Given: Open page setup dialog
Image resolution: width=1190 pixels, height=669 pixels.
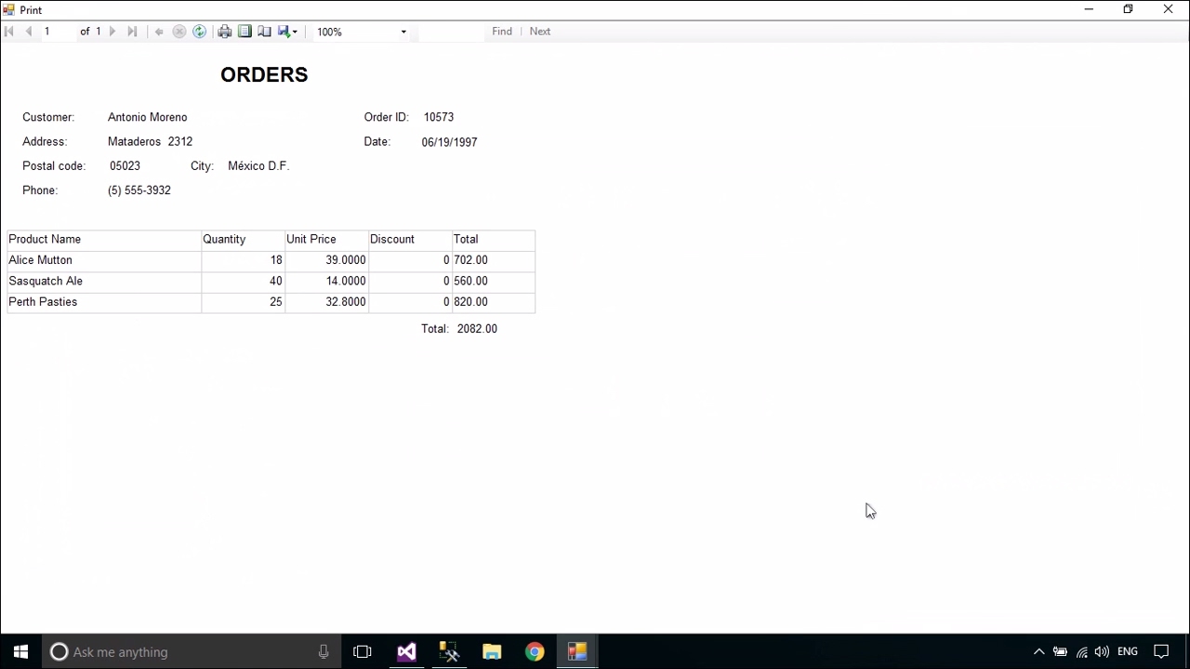Looking at the screenshot, I should tap(264, 32).
